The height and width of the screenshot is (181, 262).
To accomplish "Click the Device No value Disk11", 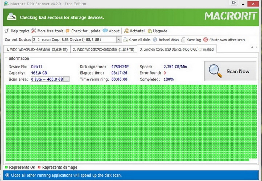I will (x=37, y=67).
